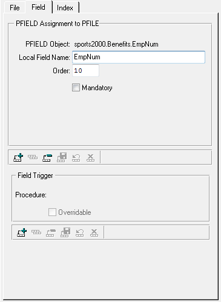Delete the record using PFIELD Assignment toolbar minus icon

click(x=47, y=157)
